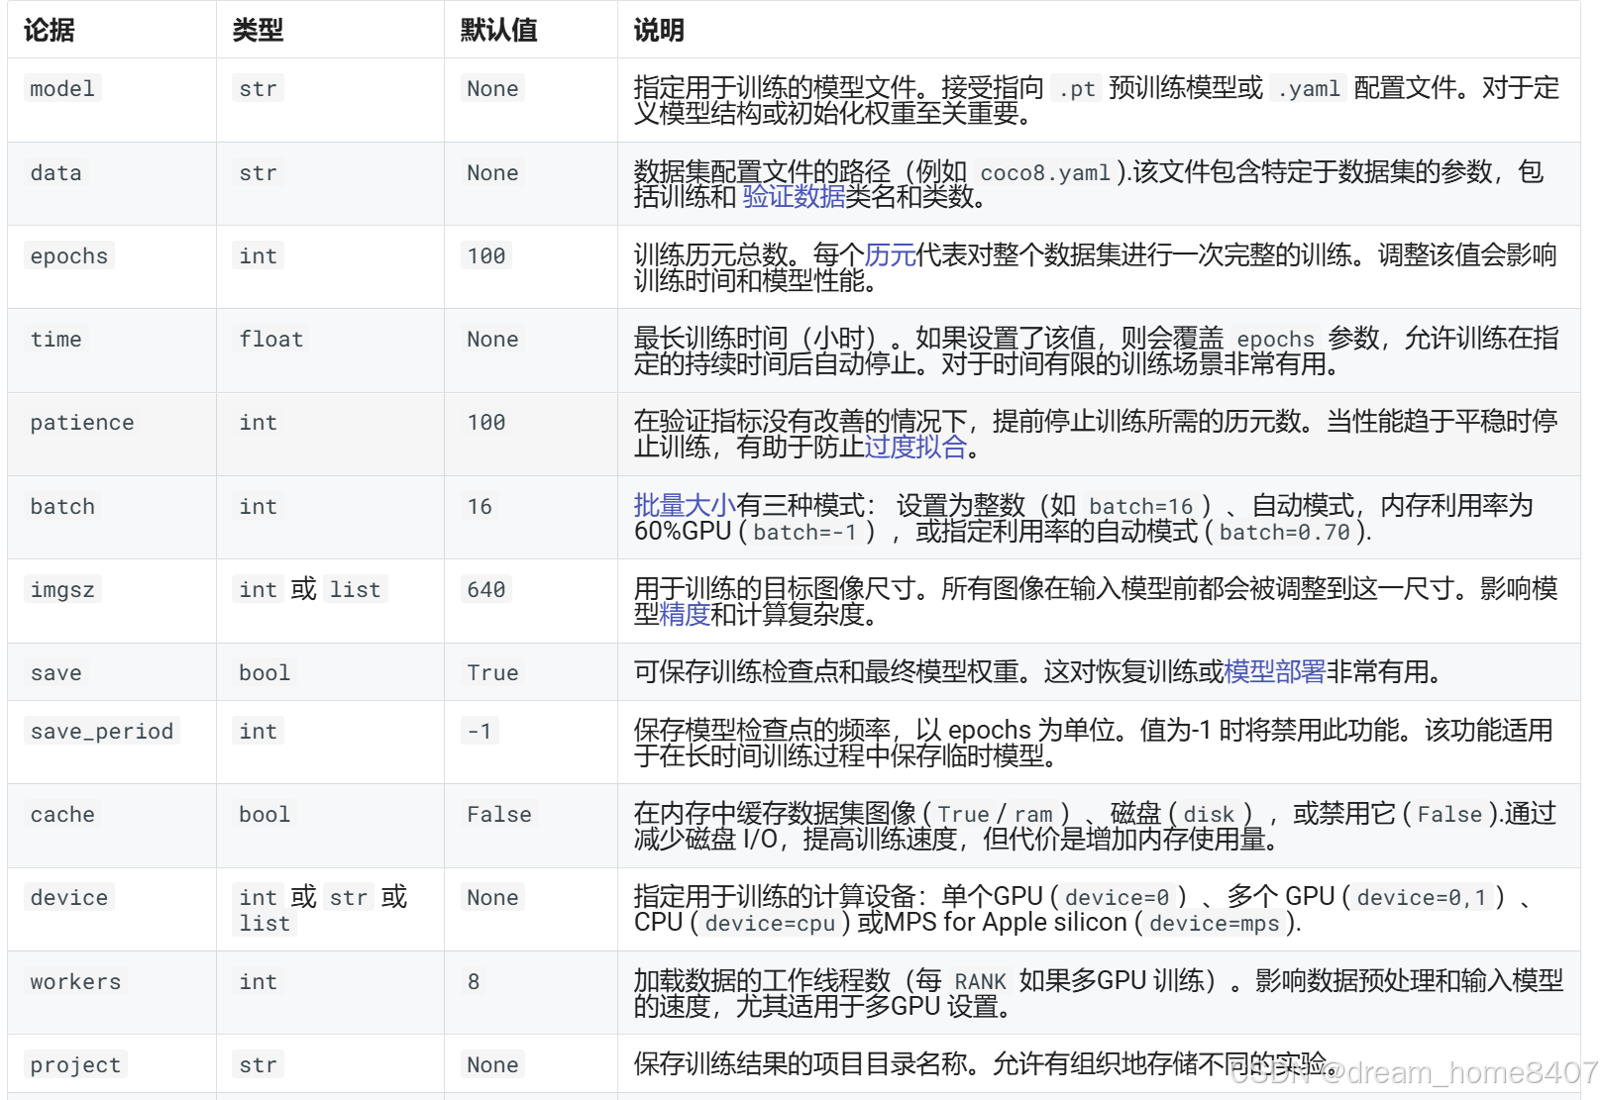Image resolution: width=1603 pixels, height=1100 pixels.
Task: Click the int type in workers row
Action: point(259,982)
